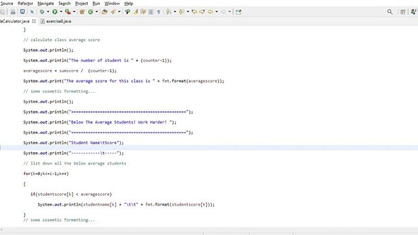Switch to the exercise8.java tab
The height and width of the screenshot is (235, 418).
pyautogui.click(x=56, y=21)
